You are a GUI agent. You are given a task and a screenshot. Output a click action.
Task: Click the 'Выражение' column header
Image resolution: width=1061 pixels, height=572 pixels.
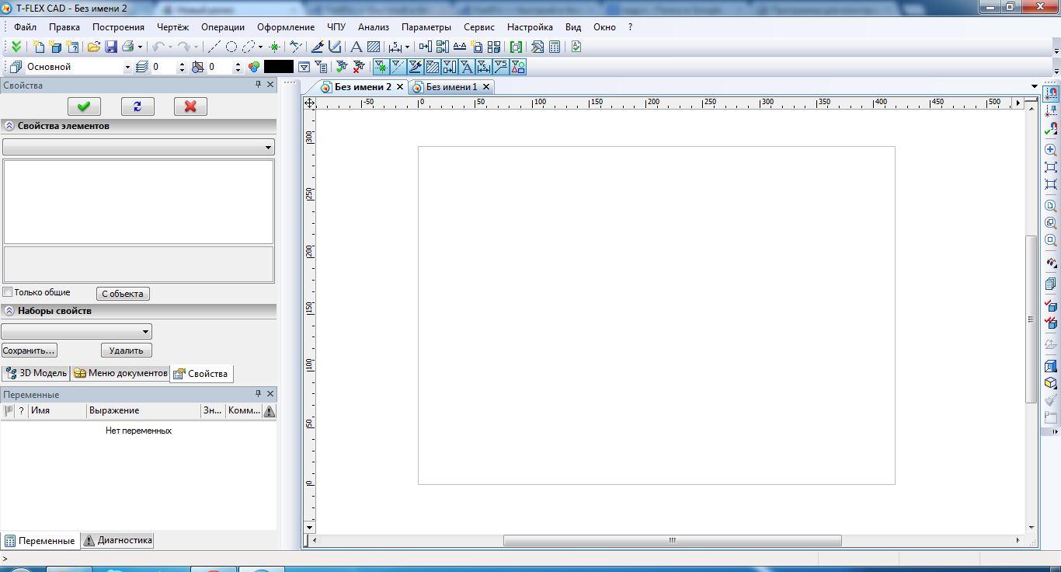(143, 410)
